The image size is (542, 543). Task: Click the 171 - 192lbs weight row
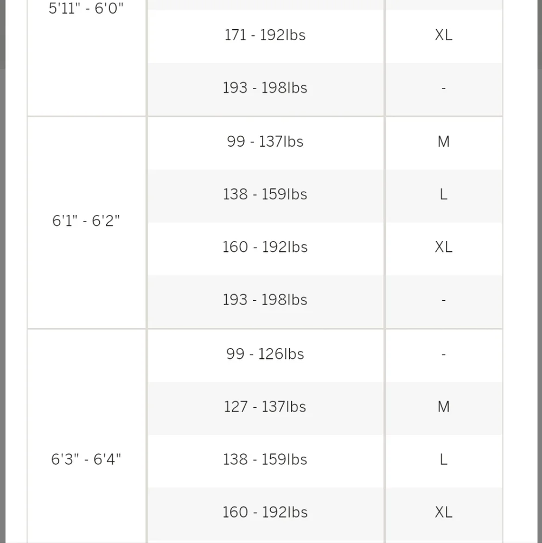(x=265, y=35)
